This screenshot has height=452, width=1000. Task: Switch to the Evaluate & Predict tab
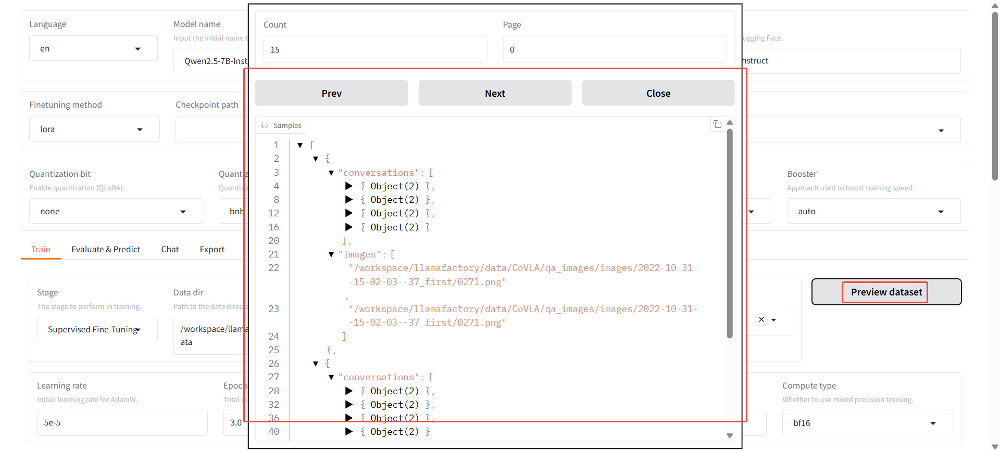click(x=106, y=249)
